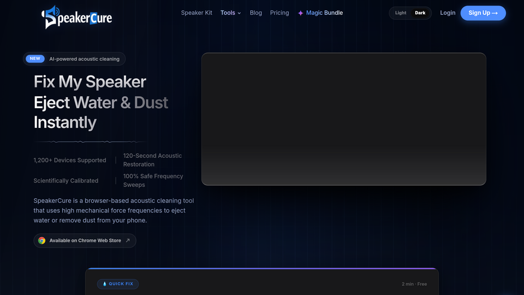Click the water drop icon in Quick Fix
The image size is (524, 295).
click(x=105, y=284)
